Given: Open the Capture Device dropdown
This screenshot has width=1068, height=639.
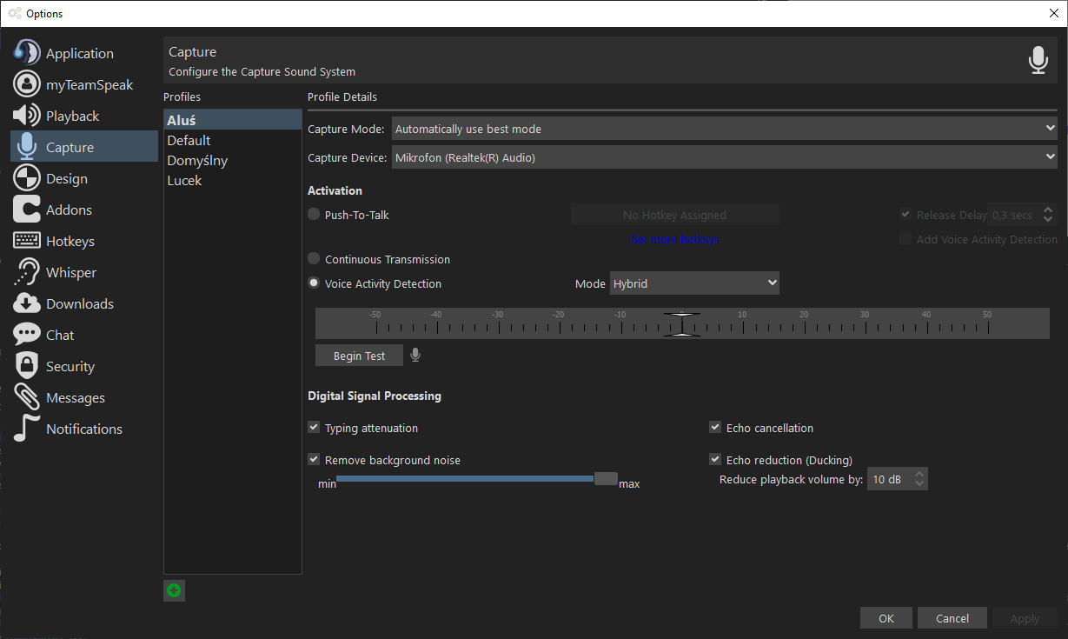Looking at the screenshot, I should pyautogui.click(x=724, y=157).
